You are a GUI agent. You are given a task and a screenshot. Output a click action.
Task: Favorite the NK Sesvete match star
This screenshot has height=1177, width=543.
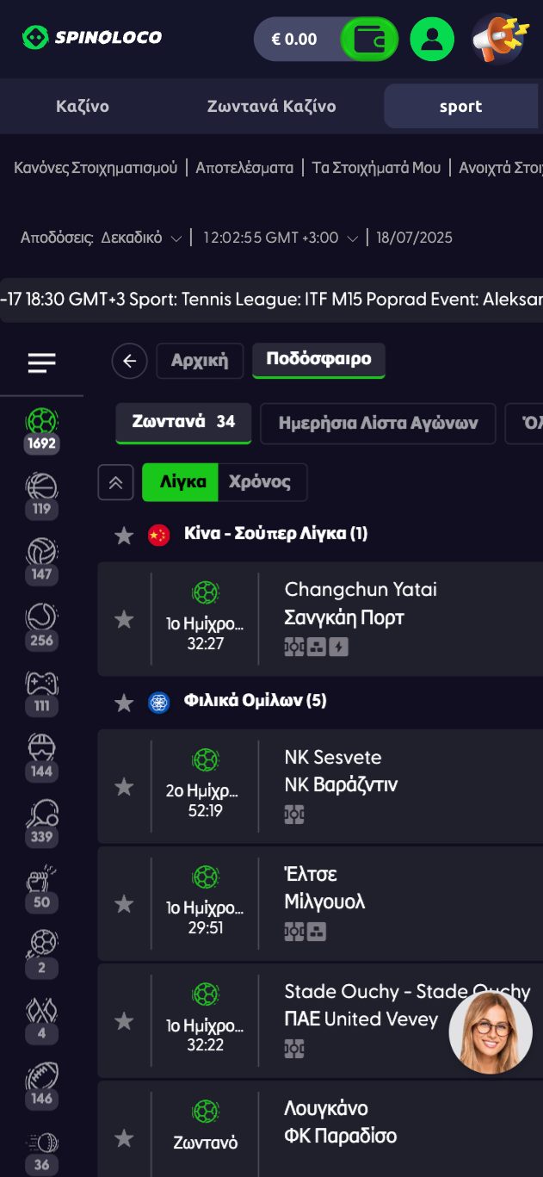click(x=124, y=786)
